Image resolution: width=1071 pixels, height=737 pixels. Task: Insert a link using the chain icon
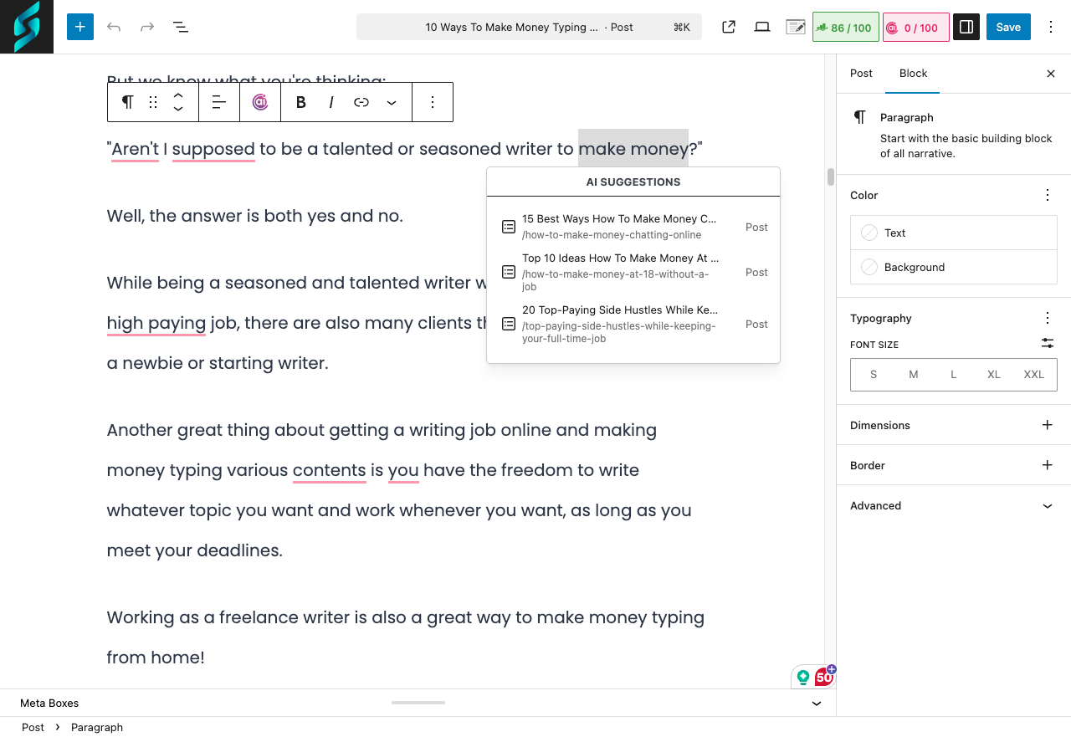pos(361,102)
